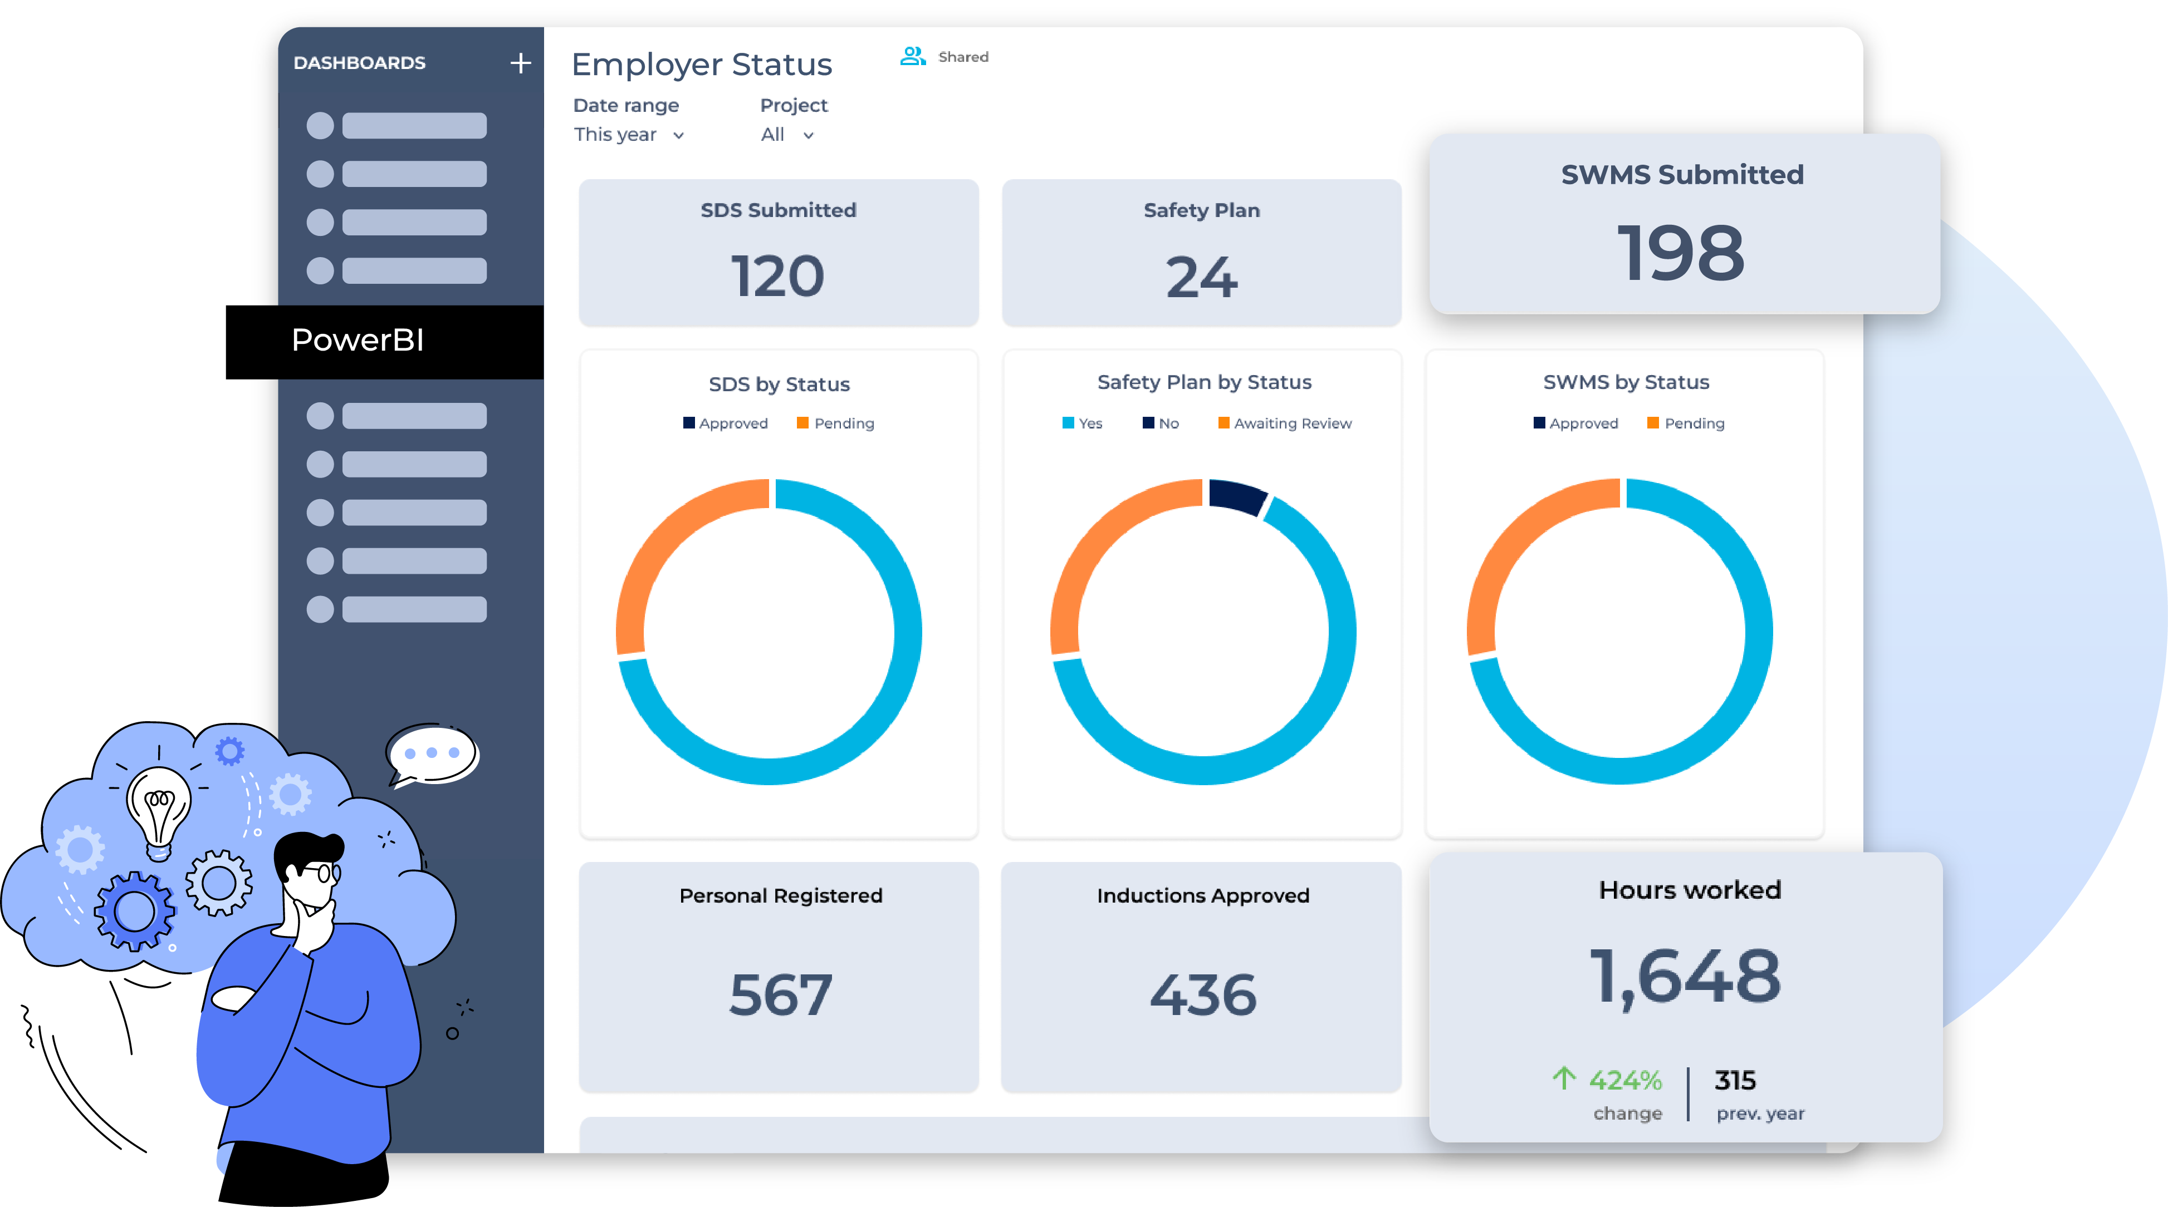This screenshot has height=1207, width=2168.
Task: Click the speech bubble with three dots
Action: point(433,753)
